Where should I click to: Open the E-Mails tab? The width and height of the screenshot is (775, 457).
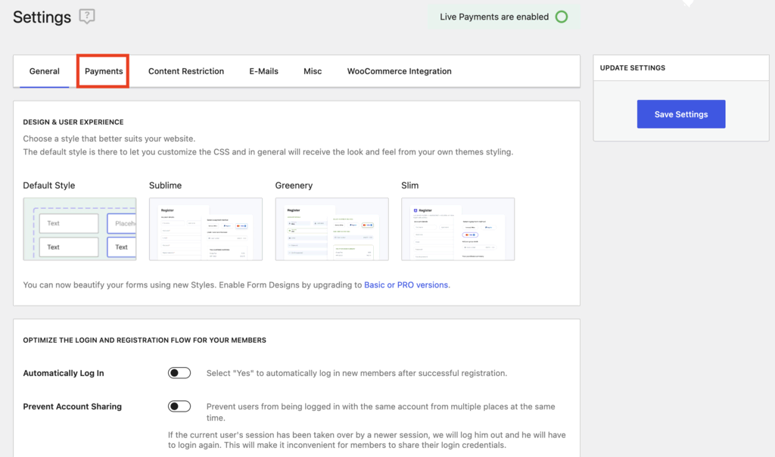(263, 71)
